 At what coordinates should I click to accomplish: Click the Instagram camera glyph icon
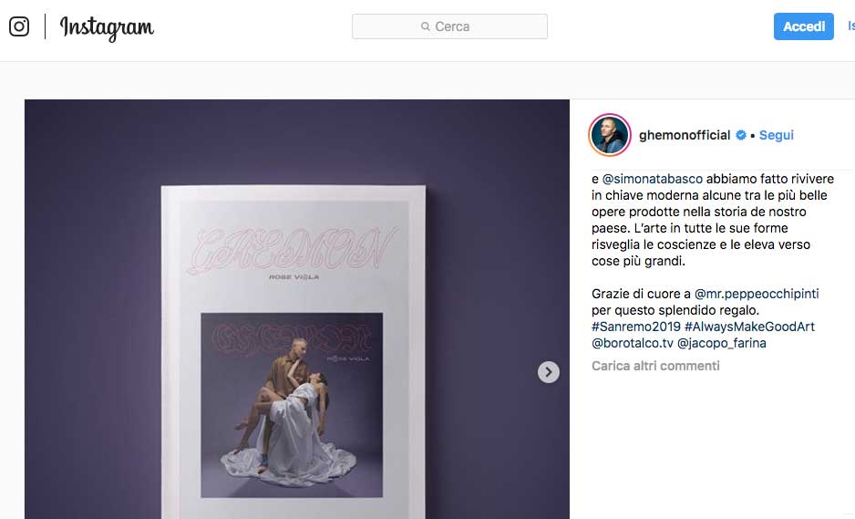[19, 26]
